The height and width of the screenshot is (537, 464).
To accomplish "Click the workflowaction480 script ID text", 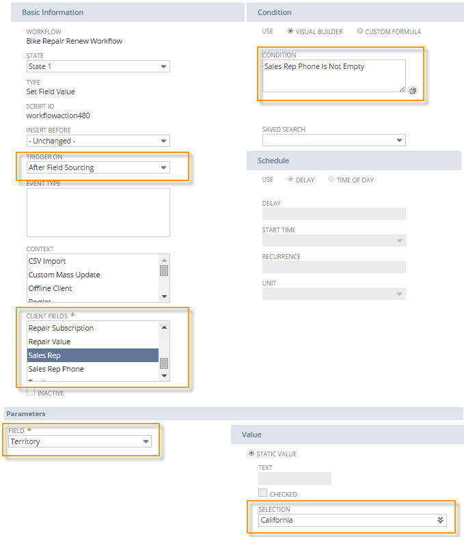I will (58, 115).
